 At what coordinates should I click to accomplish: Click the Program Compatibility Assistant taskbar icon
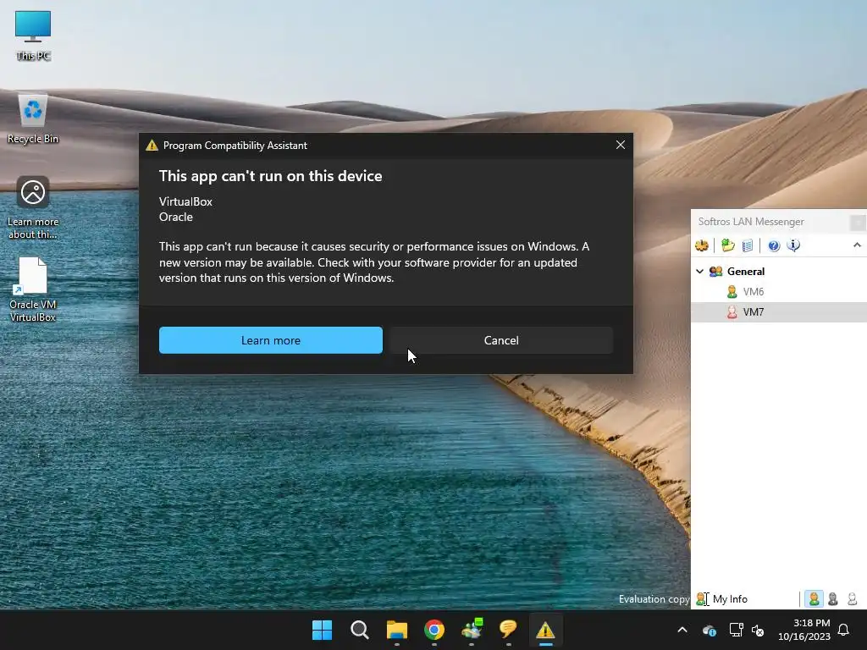[x=545, y=630]
